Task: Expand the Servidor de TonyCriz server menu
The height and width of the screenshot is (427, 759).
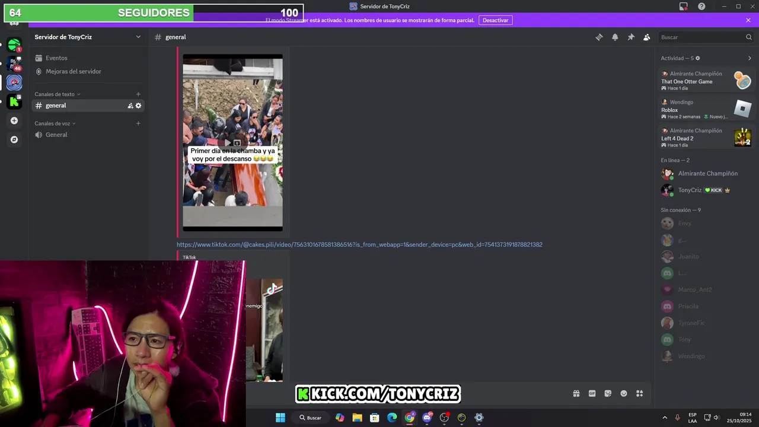Action: pyautogui.click(x=88, y=37)
